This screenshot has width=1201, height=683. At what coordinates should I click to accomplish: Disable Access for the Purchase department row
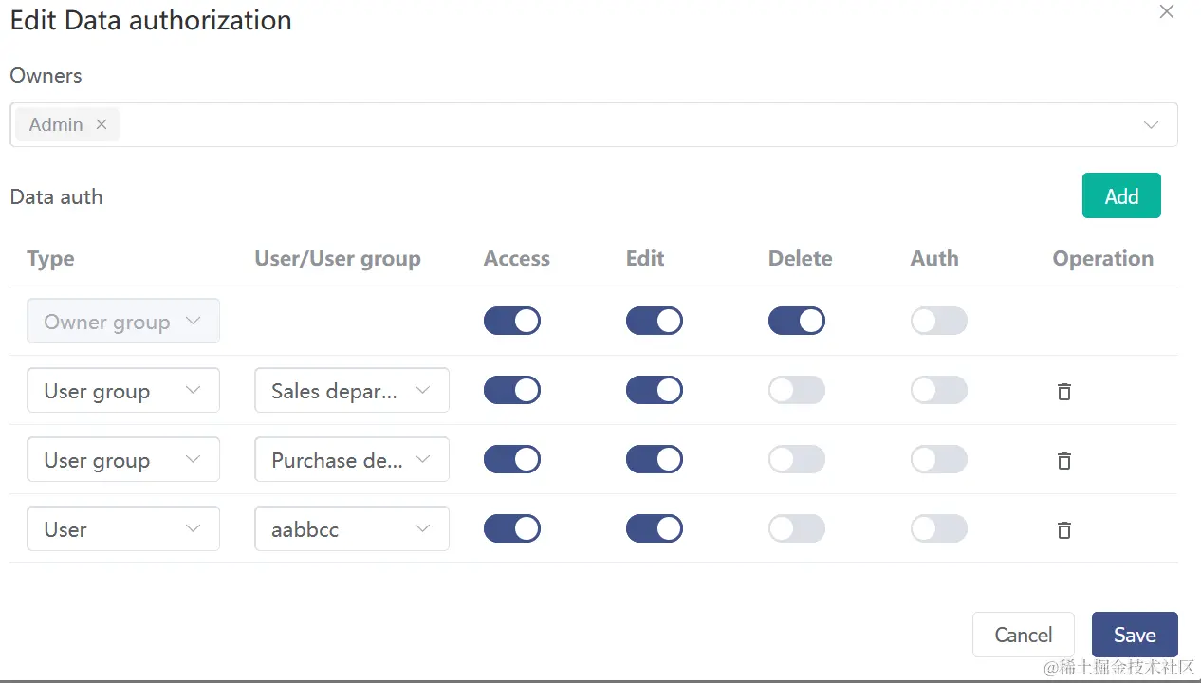tap(512, 459)
